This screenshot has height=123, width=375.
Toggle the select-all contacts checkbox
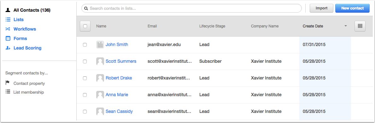click(x=85, y=26)
